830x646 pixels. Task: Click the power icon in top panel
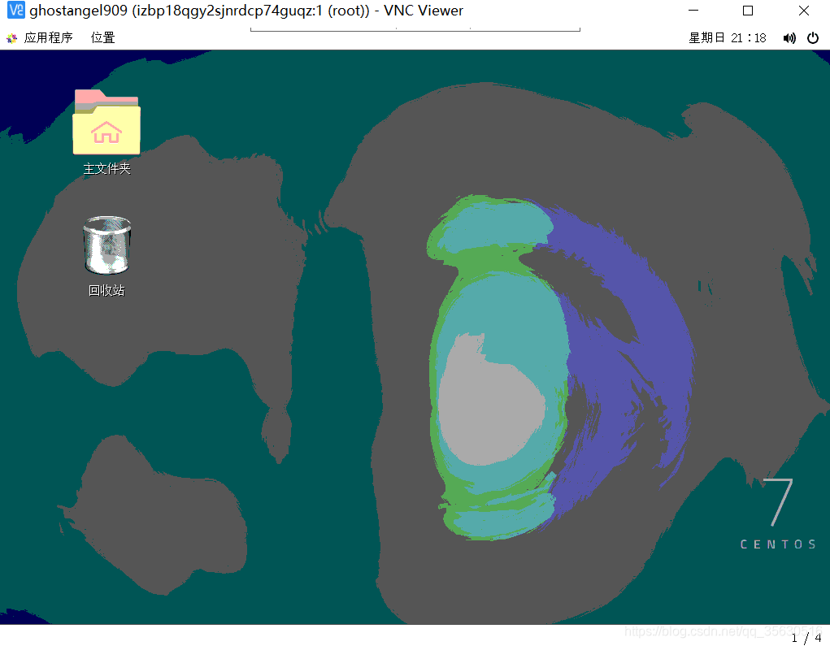tap(813, 38)
